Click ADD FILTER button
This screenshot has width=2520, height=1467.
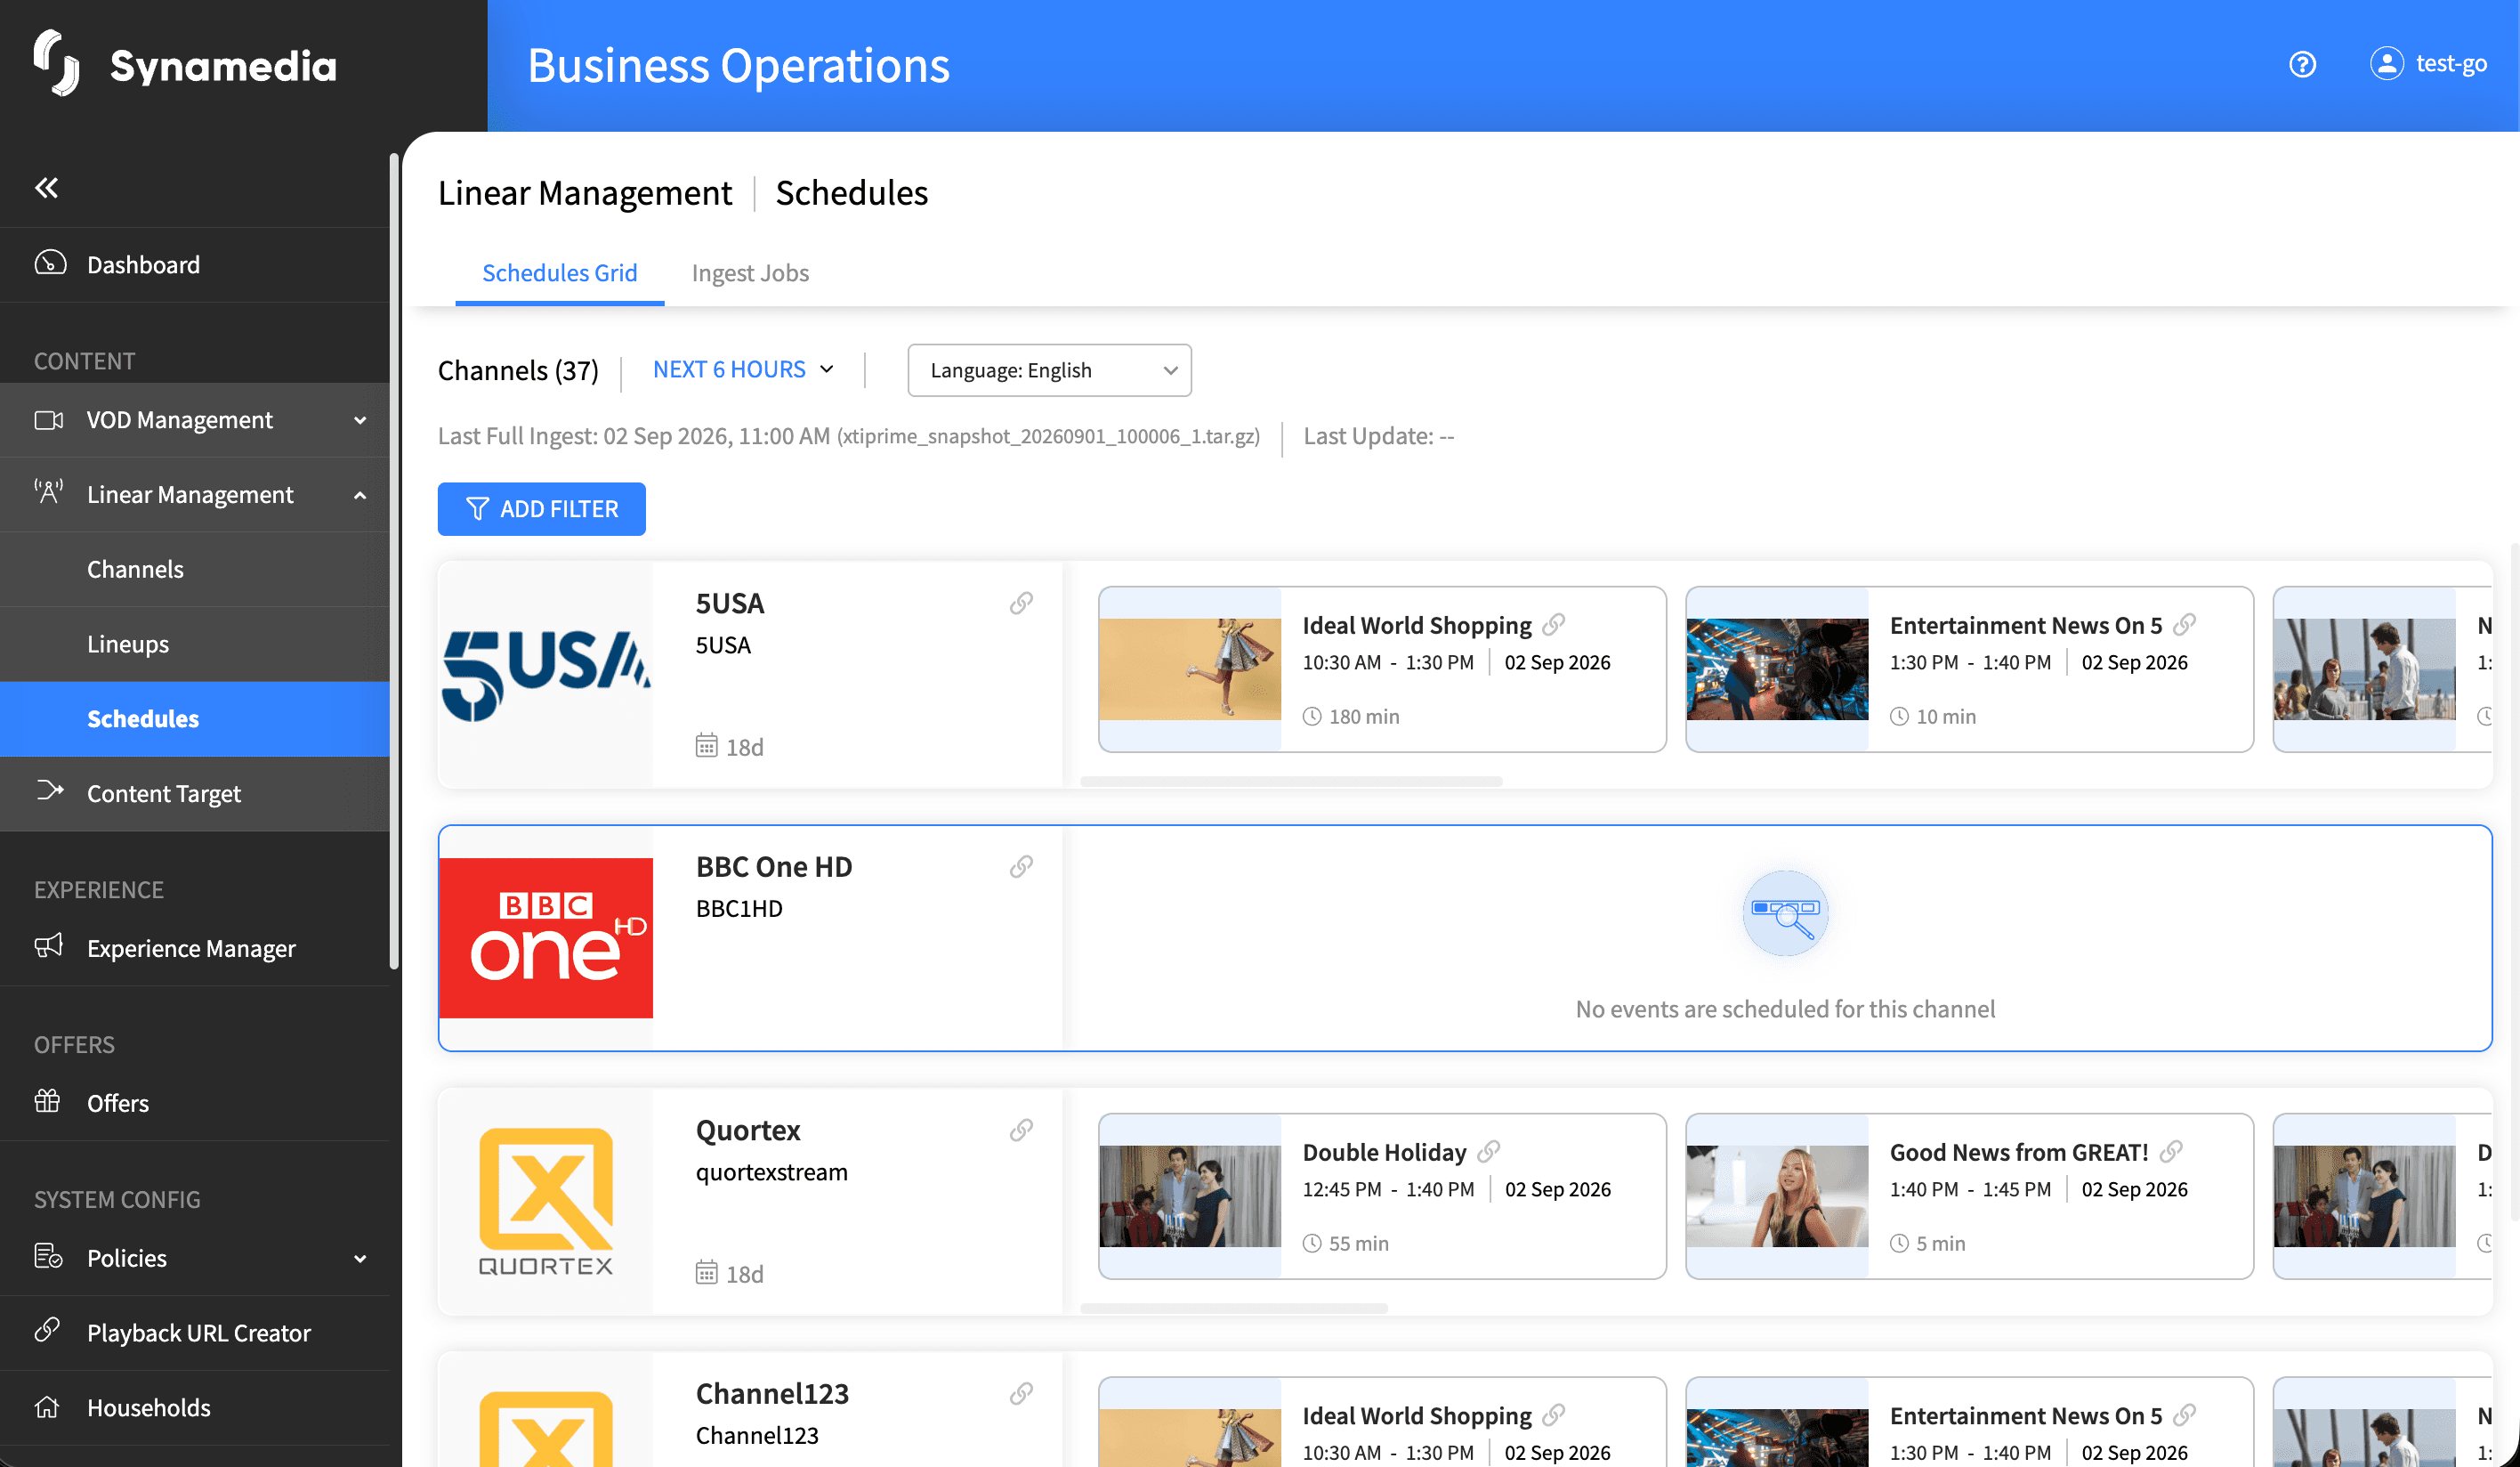pyautogui.click(x=541, y=508)
